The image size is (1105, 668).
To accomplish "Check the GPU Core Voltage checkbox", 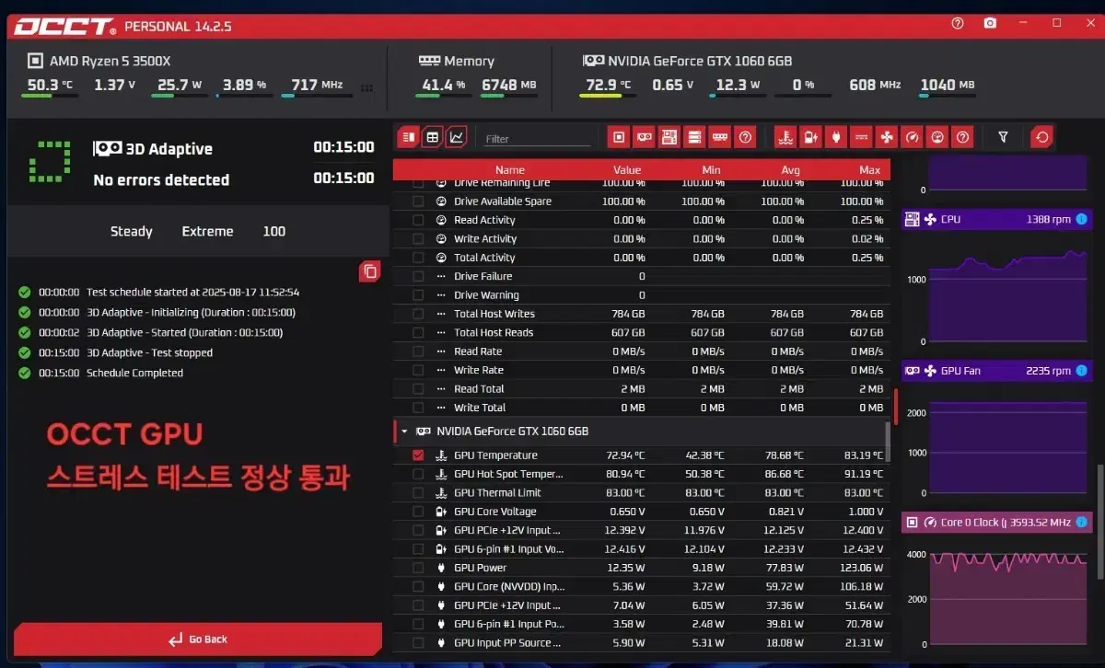I will (x=418, y=512).
